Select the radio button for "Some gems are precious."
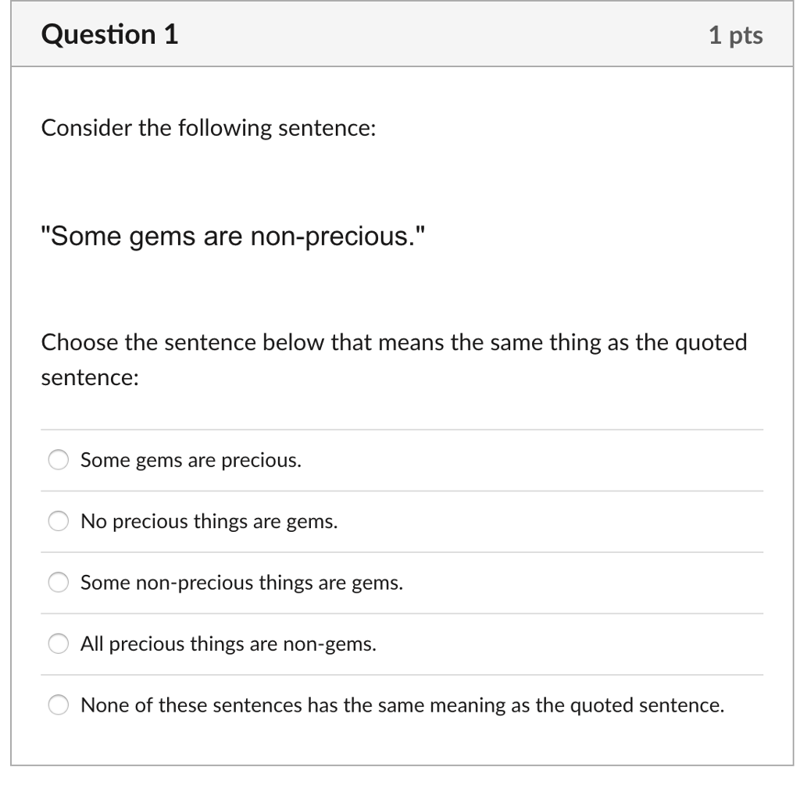 point(58,460)
